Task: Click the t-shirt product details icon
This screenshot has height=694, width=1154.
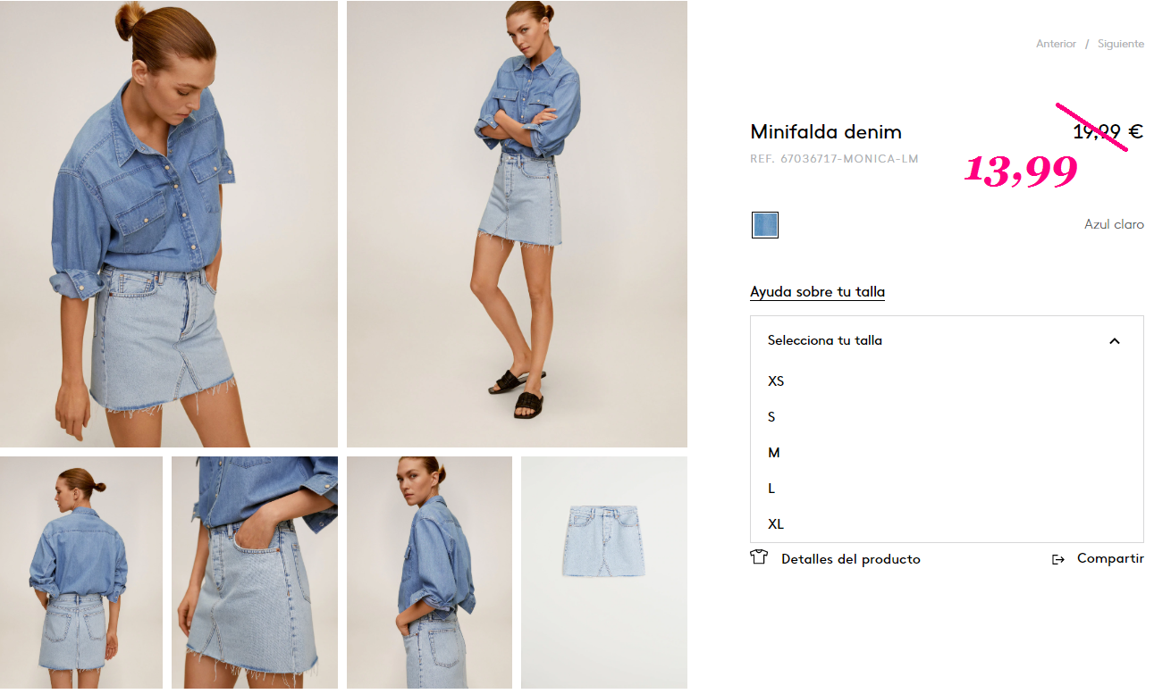Action: click(759, 558)
